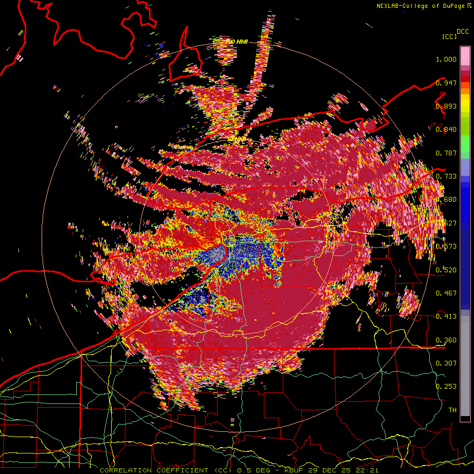Click the [CC] unit label above legend

[449, 36]
